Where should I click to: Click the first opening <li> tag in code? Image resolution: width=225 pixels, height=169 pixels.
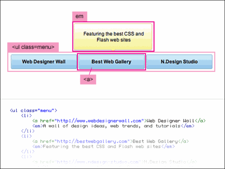tap(27, 116)
